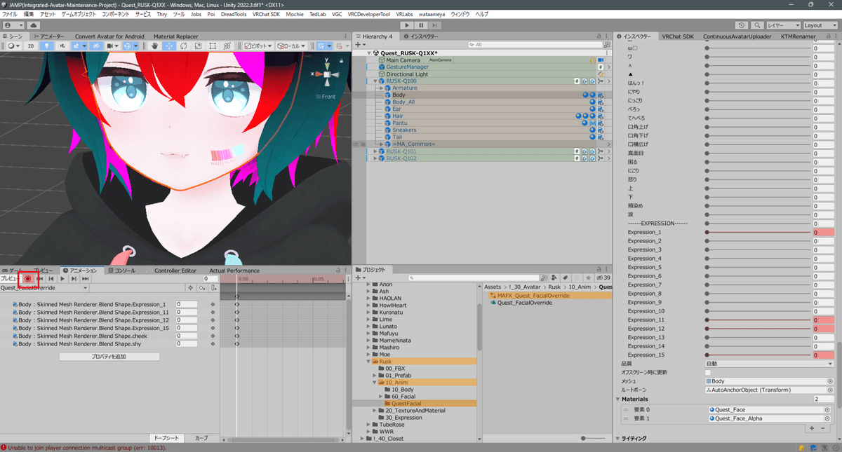The width and height of the screenshot is (842, 452).
Task: Toggle eye visibility icon on =MA_Common= row
Action: 355,144
